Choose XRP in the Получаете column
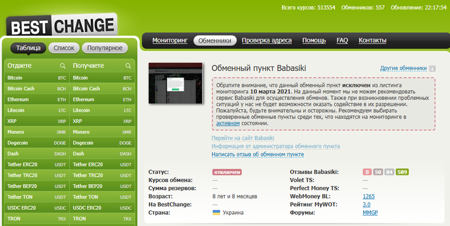 click(x=102, y=121)
